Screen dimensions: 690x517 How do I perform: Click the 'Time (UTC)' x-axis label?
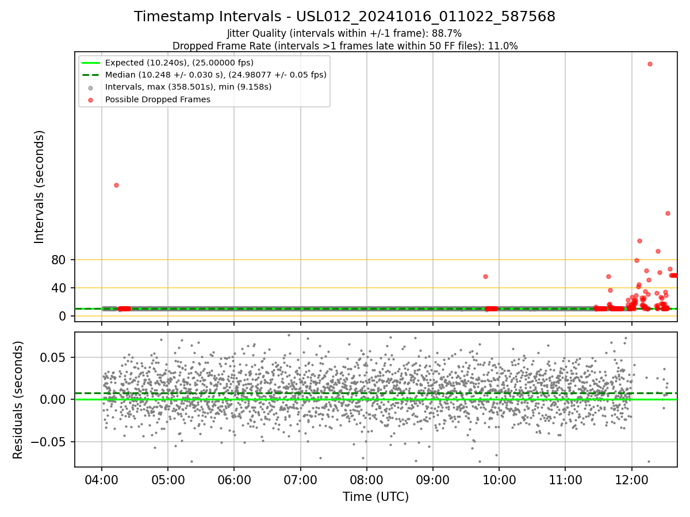point(375,497)
